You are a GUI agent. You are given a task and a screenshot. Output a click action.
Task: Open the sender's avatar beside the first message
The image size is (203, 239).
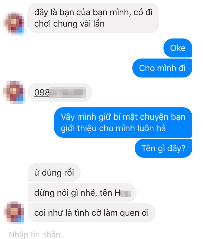(x=14, y=23)
